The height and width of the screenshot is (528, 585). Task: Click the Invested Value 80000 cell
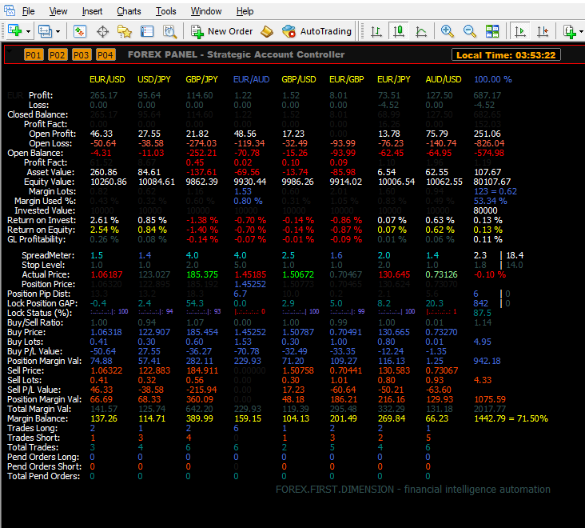click(485, 210)
